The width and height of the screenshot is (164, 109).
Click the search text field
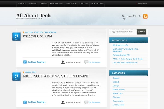tap(124, 32)
